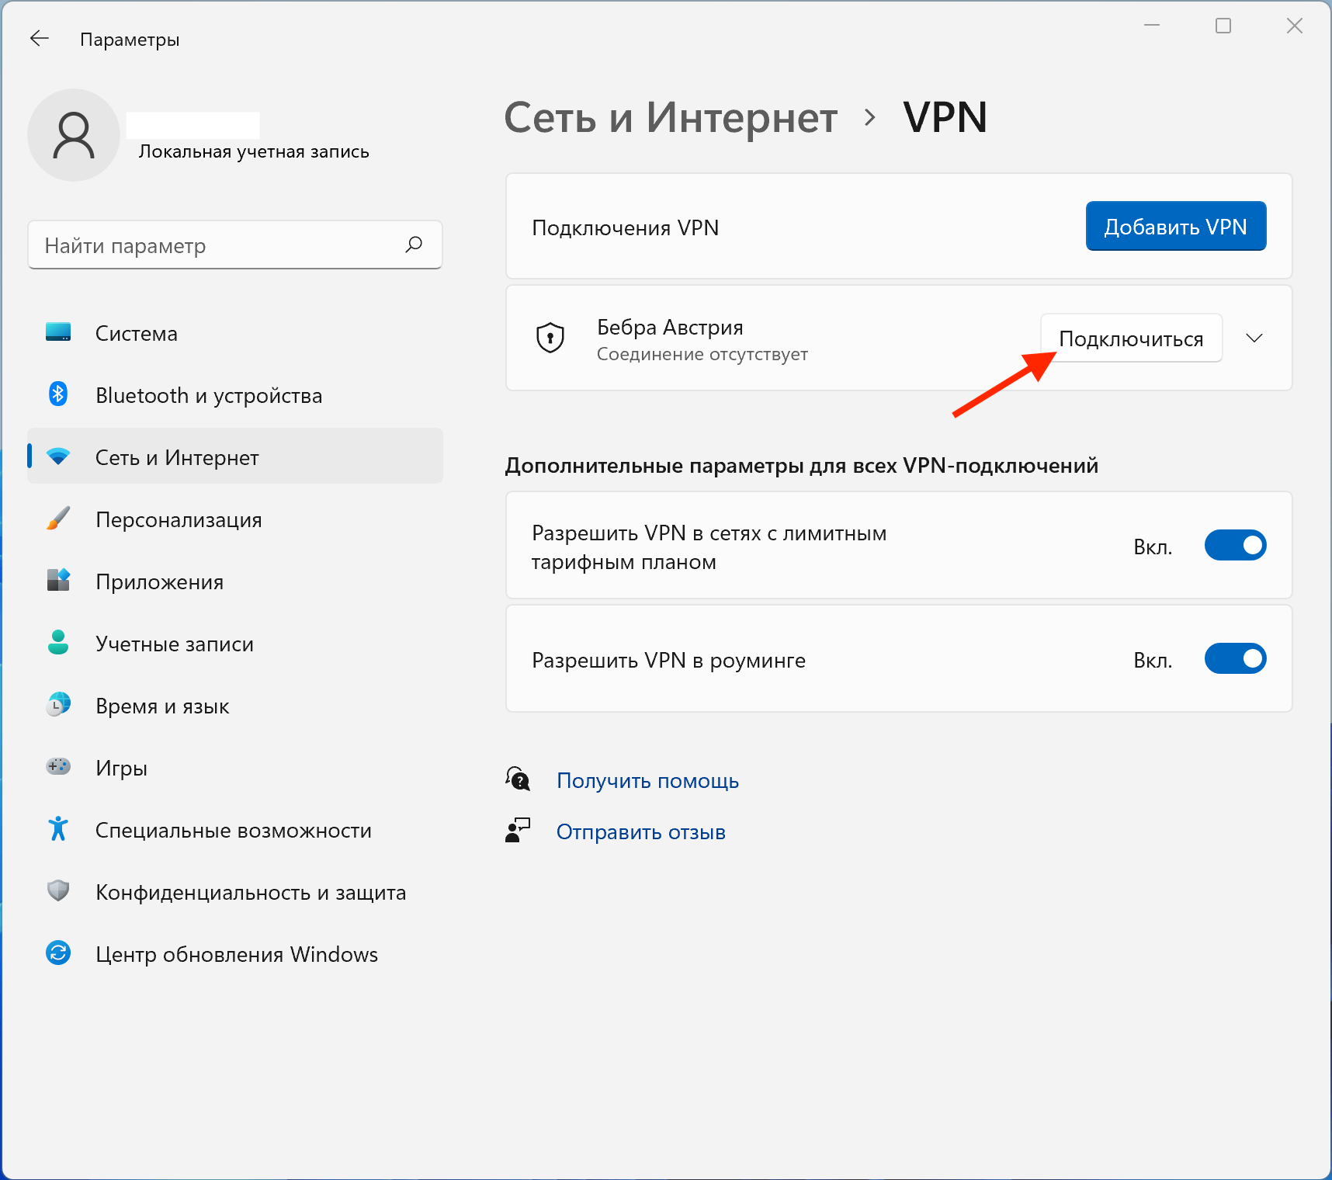Image resolution: width=1332 pixels, height=1180 pixels.
Task: Select Конфиденциальность и защита category
Action: coord(250,893)
